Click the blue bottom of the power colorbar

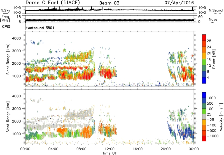click(x=204, y=80)
